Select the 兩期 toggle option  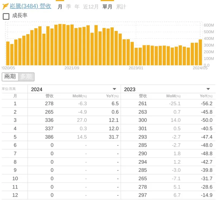pyautogui.click(x=10, y=77)
